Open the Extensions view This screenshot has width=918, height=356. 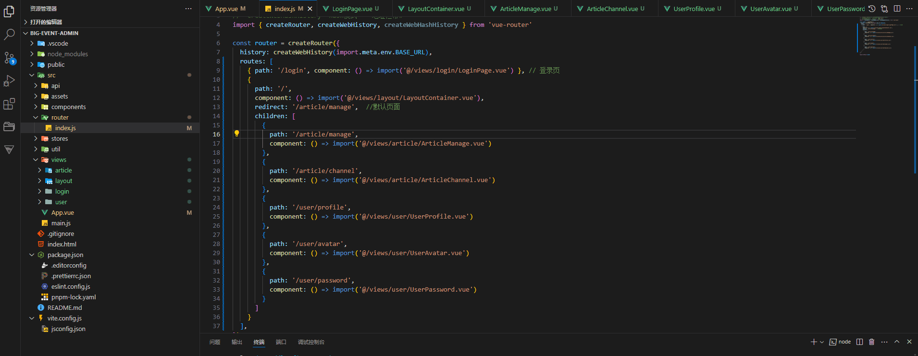(x=9, y=104)
